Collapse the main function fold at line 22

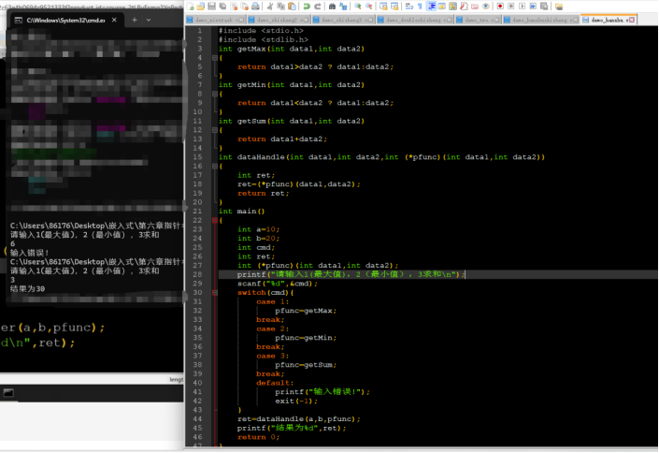click(x=215, y=220)
